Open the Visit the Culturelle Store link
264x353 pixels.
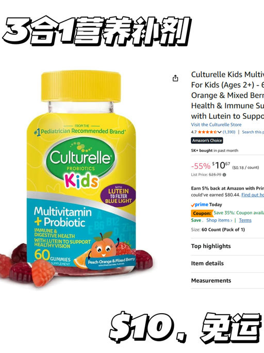[216, 125]
